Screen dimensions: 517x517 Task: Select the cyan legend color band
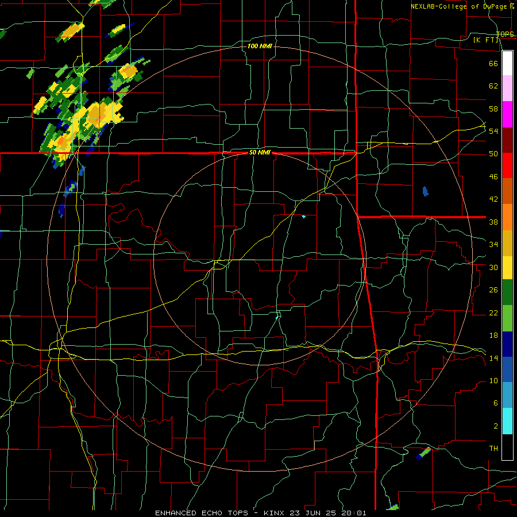[507, 421]
